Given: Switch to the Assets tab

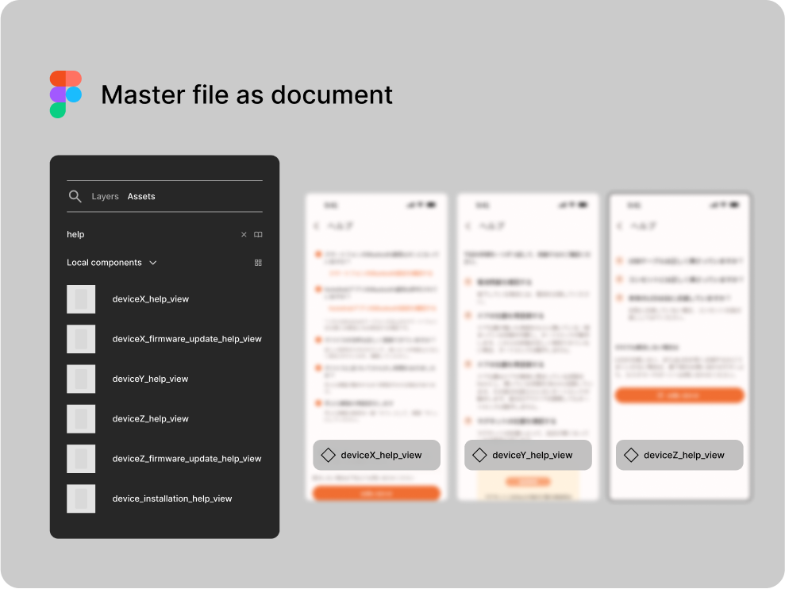Looking at the screenshot, I should coord(141,196).
